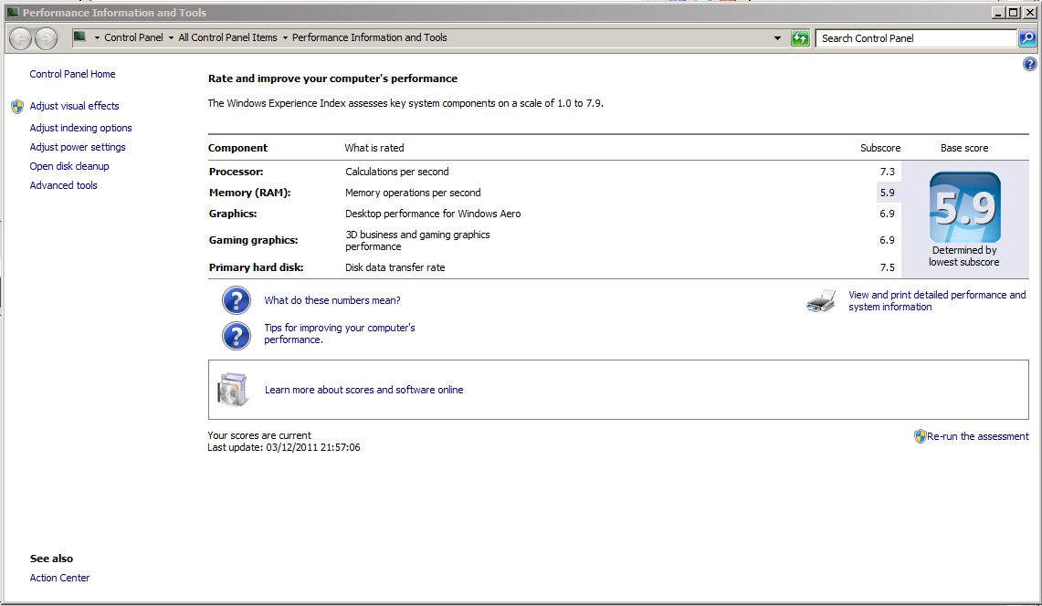Click 'Your scores are current' status text
This screenshot has height=606, width=1042.
tap(259, 436)
